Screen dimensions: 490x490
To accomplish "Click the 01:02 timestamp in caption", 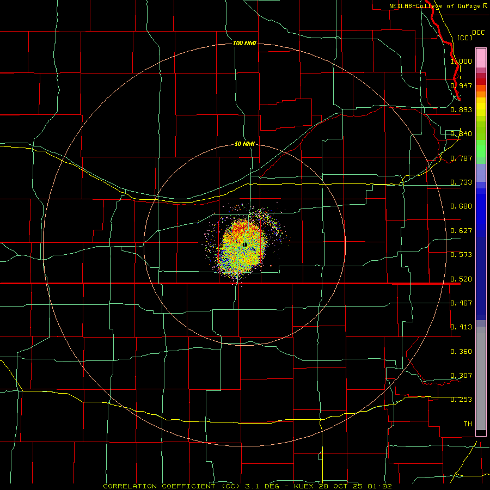I will [379, 486].
